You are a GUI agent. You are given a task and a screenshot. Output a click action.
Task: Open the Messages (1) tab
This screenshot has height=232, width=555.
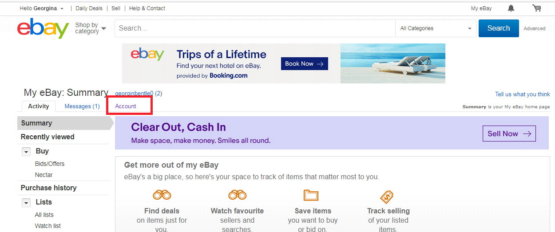(x=82, y=106)
